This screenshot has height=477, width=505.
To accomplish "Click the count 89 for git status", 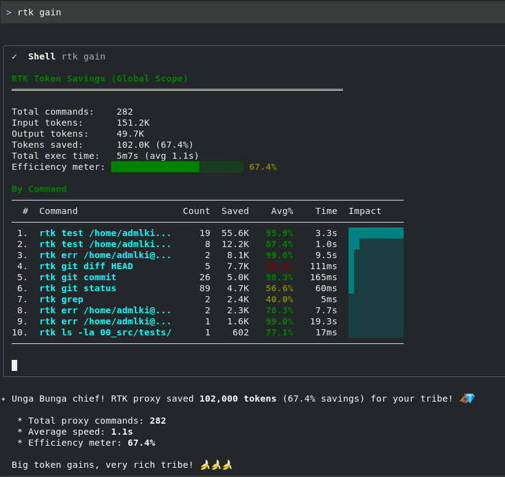I will [205, 288].
